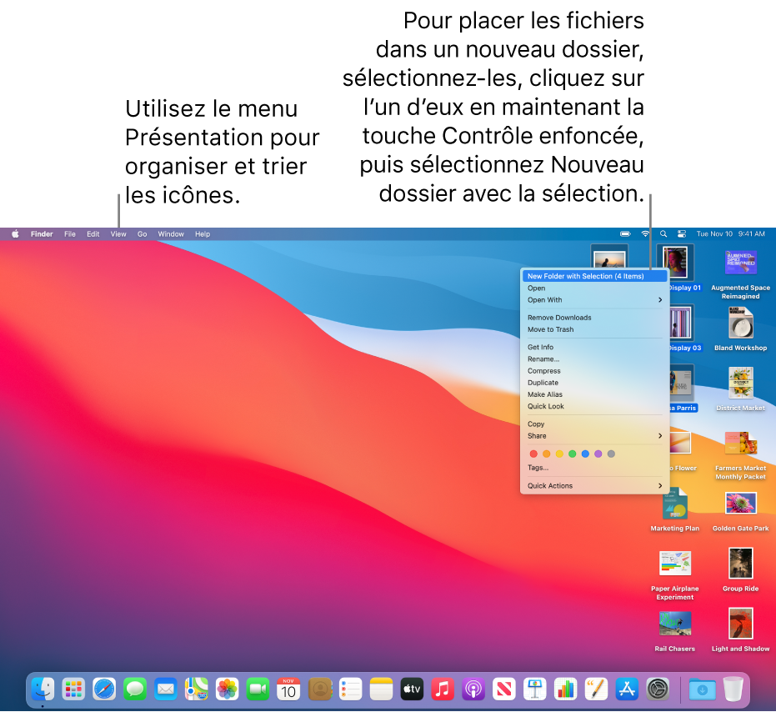Select Rail Chasers desktop file
The width and height of the screenshot is (776, 712).
(x=675, y=631)
